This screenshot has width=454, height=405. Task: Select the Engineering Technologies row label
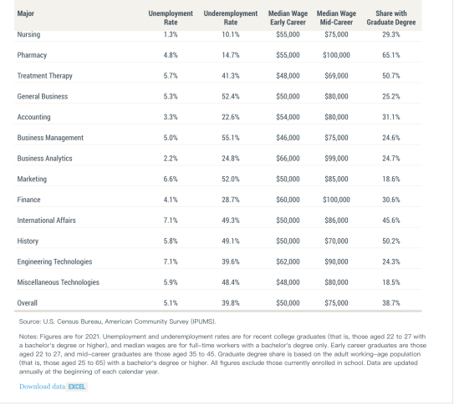click(54, 261)
